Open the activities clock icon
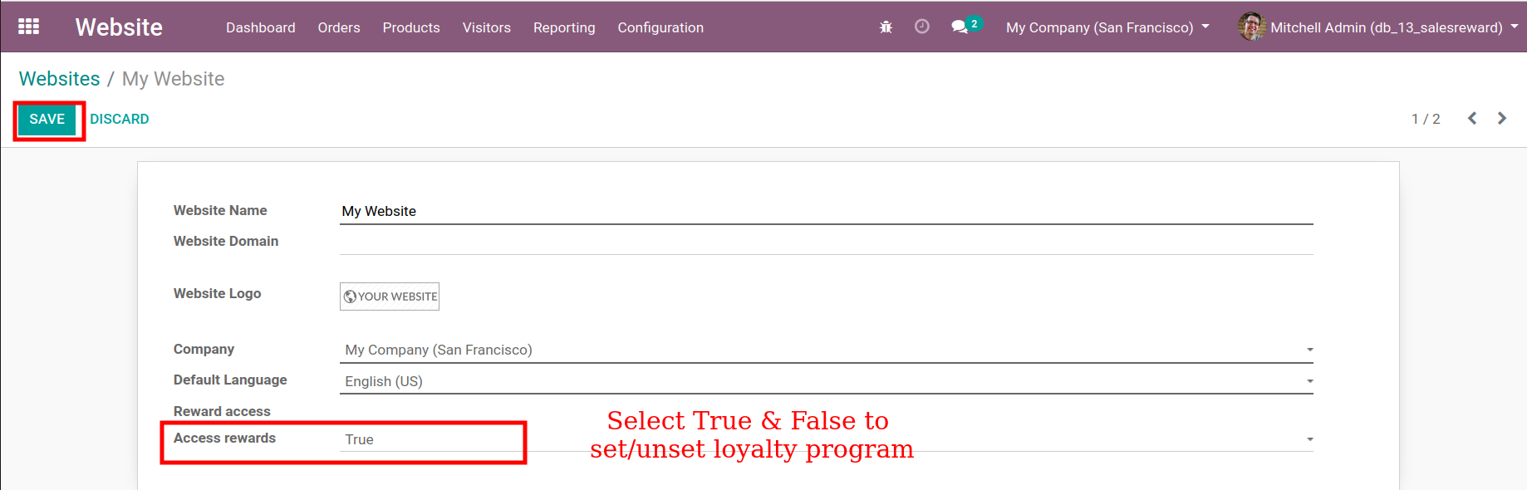This screenshot has width=1527, height=490. (921, 27)
